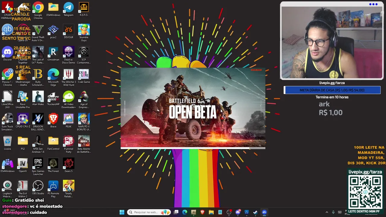Show hidden system tray icons
Screen dimensions: 386x217
click(x=327, y=212)
